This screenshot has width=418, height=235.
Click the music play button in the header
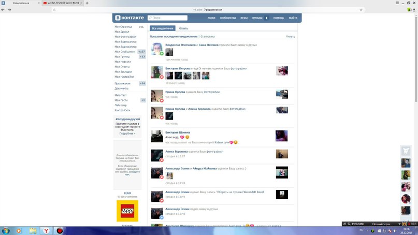tap(266, 18)
